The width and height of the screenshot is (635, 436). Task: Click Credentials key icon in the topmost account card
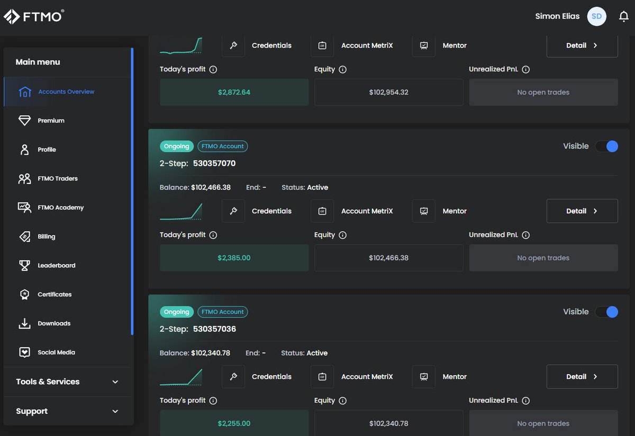coord(233,45)
